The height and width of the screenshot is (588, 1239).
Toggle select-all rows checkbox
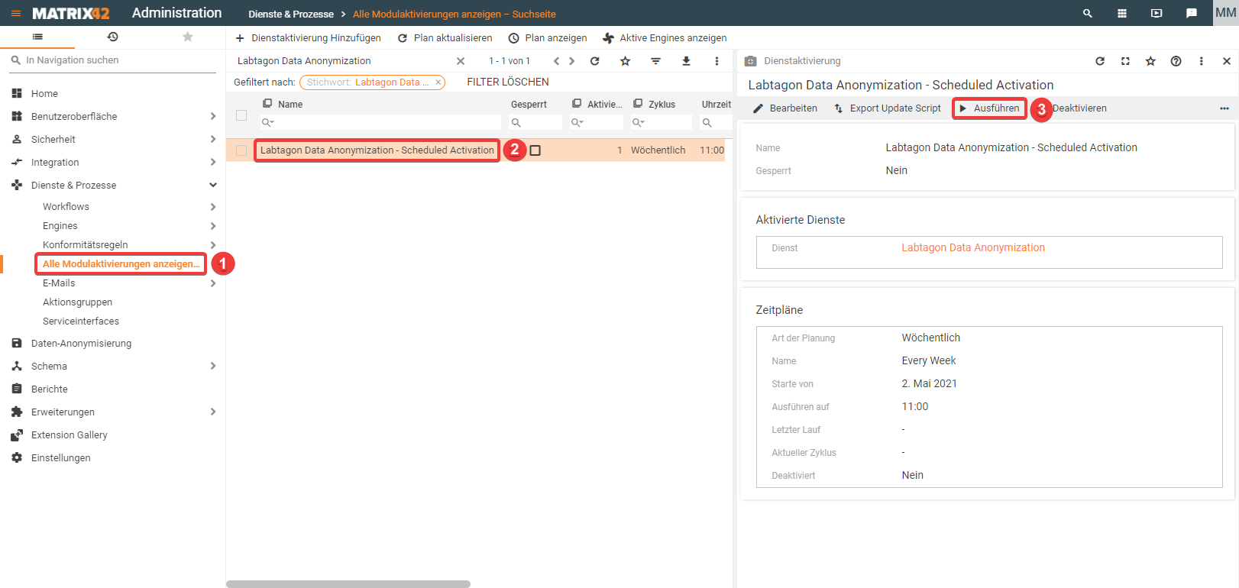click(241, 115)
